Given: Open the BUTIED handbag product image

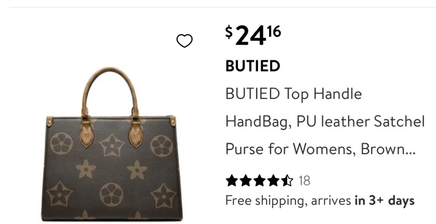Looking at the screenshot, I should 112,144.
